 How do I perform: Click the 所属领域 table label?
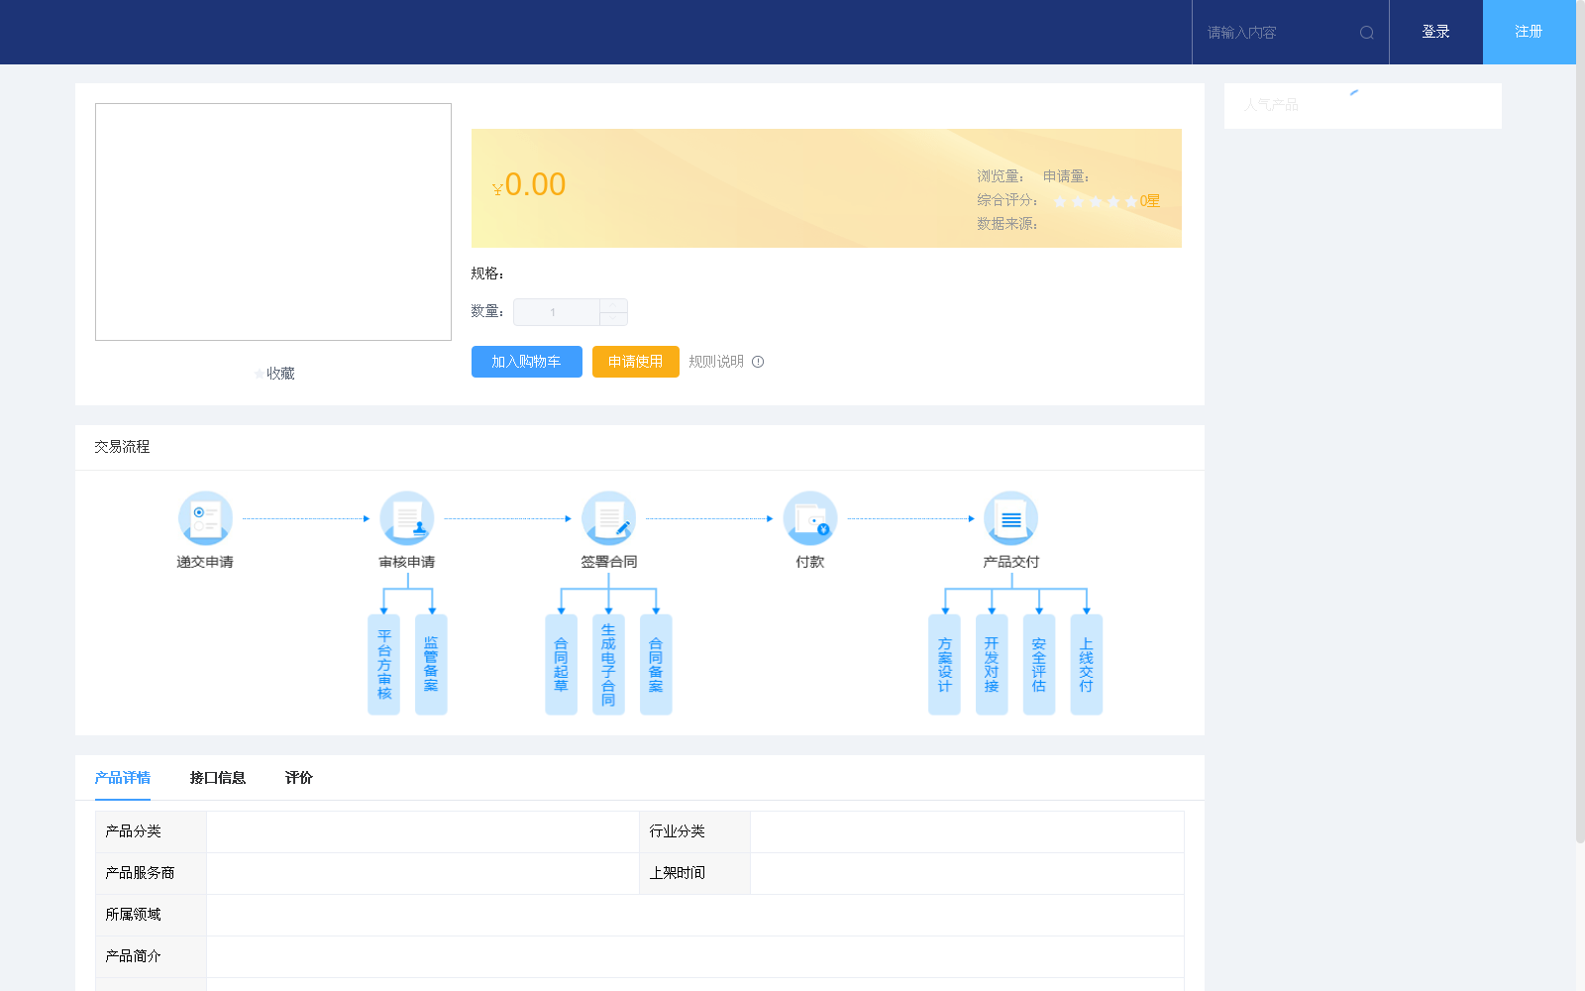coord(133,915)
